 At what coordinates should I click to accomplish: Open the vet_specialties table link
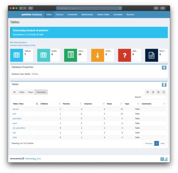[x=19, y=128]
